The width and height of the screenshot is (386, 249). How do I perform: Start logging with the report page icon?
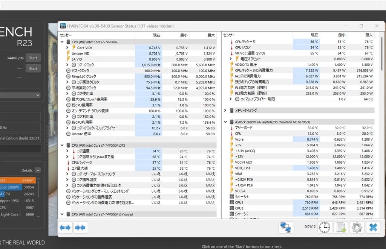(340, 227)
